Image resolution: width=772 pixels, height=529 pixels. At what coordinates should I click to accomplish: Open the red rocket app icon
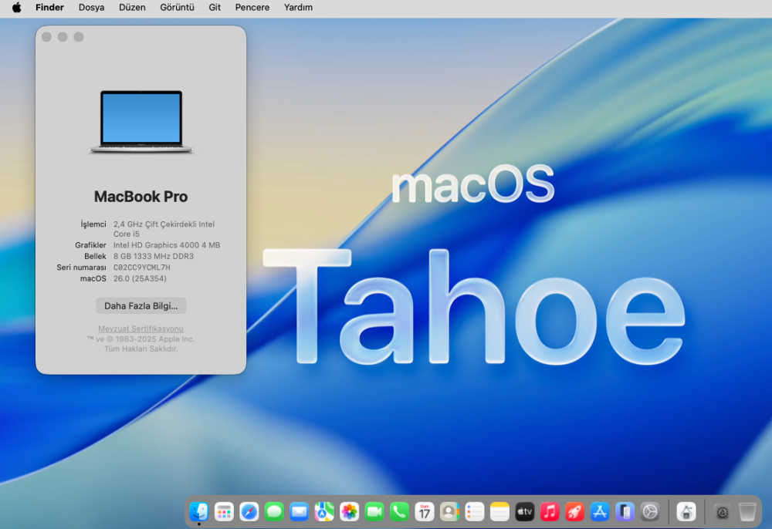(x=574, y=512)
